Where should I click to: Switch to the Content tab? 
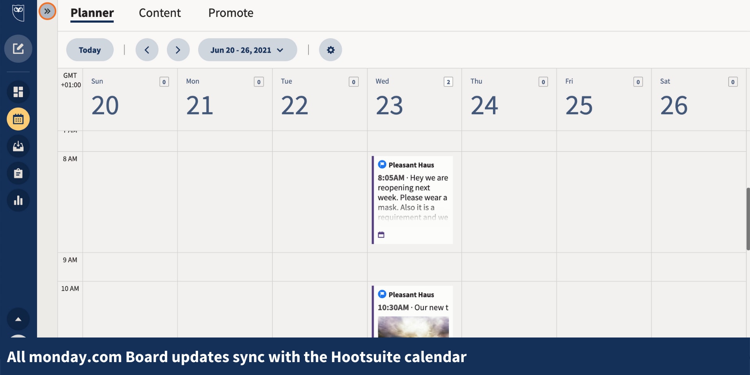(160, 13)
